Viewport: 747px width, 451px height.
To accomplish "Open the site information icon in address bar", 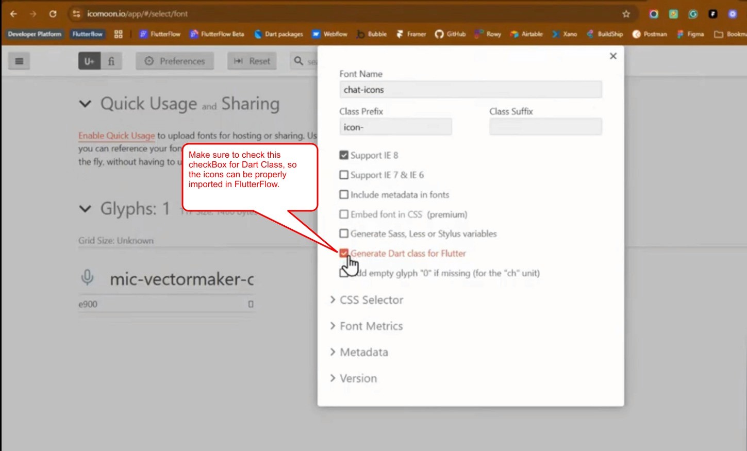I will tap(76, 14).
